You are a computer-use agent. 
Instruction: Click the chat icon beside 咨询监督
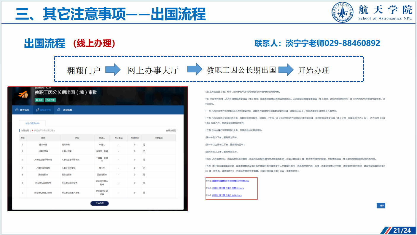[59, 110]
